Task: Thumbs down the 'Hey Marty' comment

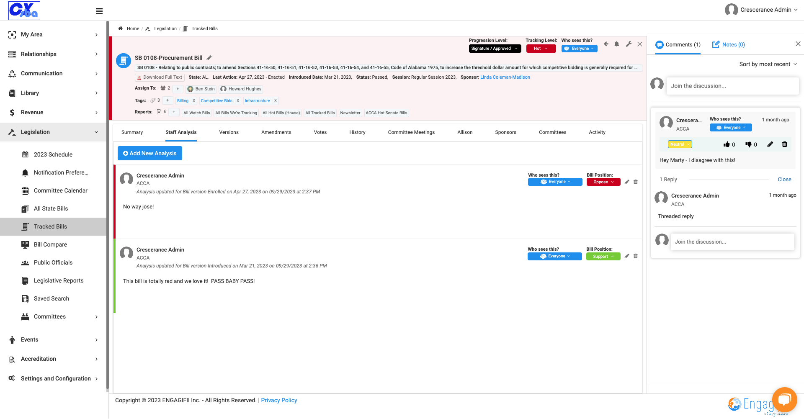Action: (x=748, y=144)
